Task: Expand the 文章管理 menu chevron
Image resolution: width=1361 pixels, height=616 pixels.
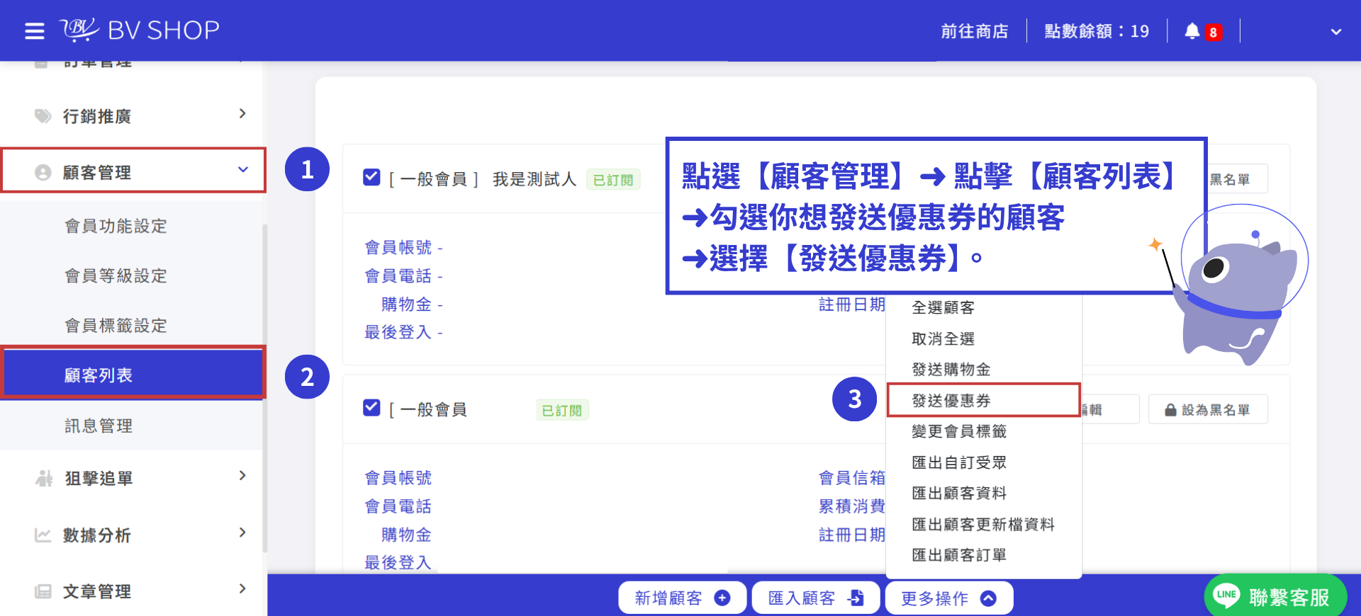Action: coord(242,588)
